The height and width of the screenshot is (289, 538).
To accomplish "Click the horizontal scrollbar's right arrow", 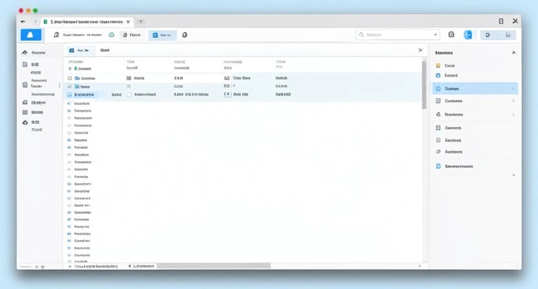I will pyautogui.click(x=420, y=266).
